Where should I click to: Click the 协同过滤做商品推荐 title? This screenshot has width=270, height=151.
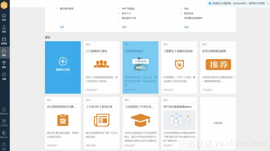pos(214,51)
